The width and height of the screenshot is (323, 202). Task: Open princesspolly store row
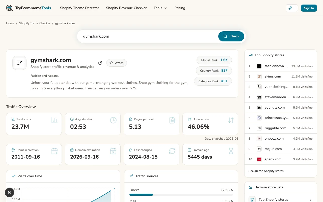[281, 118]
